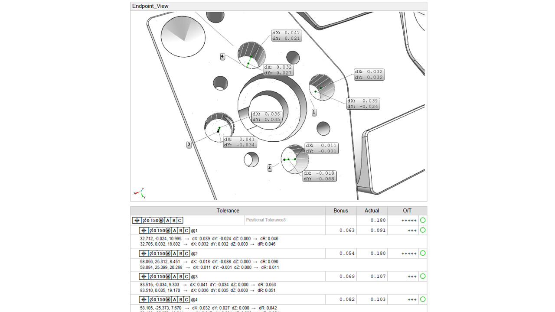This screenshot has height=312, width=555.
Task: Select hole callout label 4
Action: 222,57
